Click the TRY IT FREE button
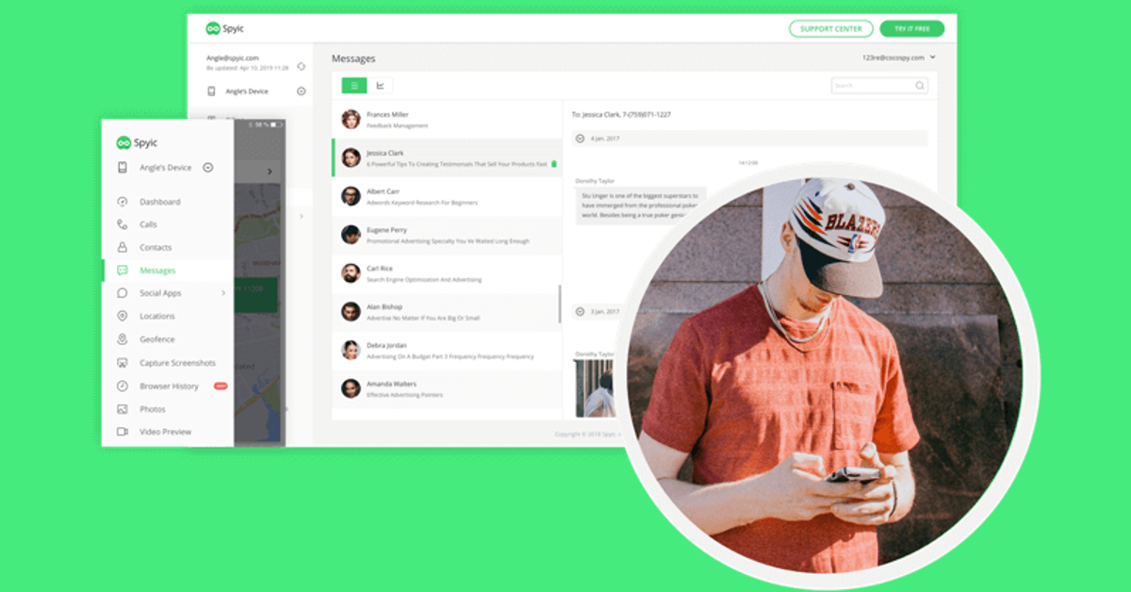The width and height of the screenshot is (1131, 592). coord(911,29)
